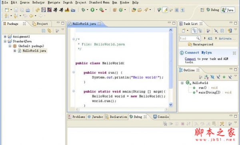
Task: Expand the Assignment1 project node
Action: click(x=5, y=37)
